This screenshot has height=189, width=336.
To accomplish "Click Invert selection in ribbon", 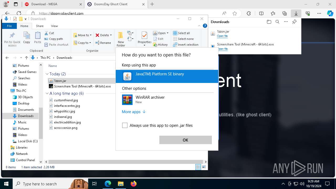I will pyautogui.click(x=186, y=45).
